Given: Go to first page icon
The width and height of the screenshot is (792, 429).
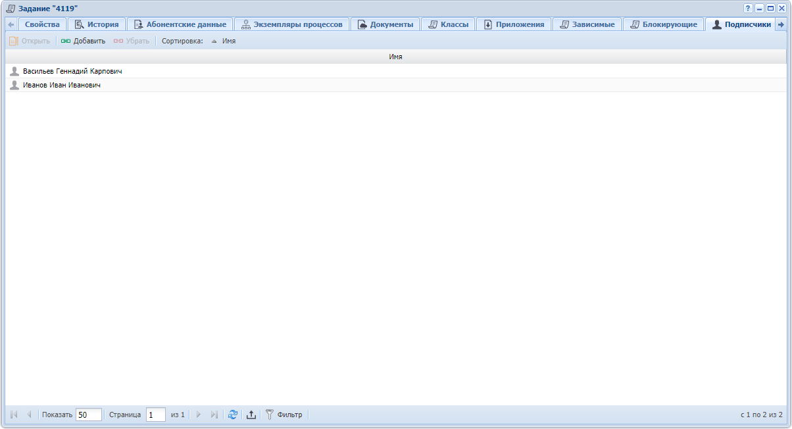Looking at the screenshot, I should 14,415.
